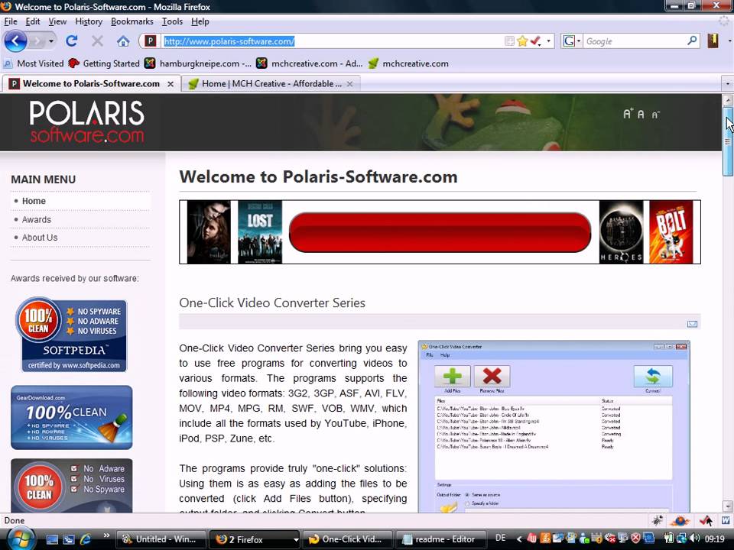
Task: Select the Welcome to Polaris-Software.com tab
Action: [x=91, y=84]
